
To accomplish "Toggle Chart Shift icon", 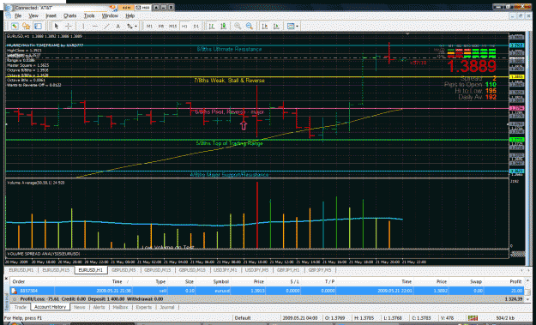I will pyautogui.click(x=265, y=26).
